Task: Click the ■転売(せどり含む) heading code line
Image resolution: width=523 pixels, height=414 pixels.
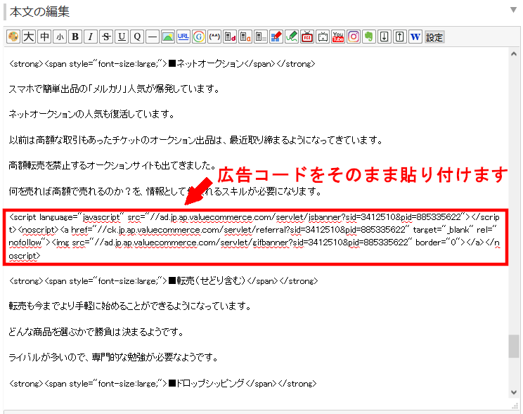Action: pyautogui.click(x=163, y=281)
